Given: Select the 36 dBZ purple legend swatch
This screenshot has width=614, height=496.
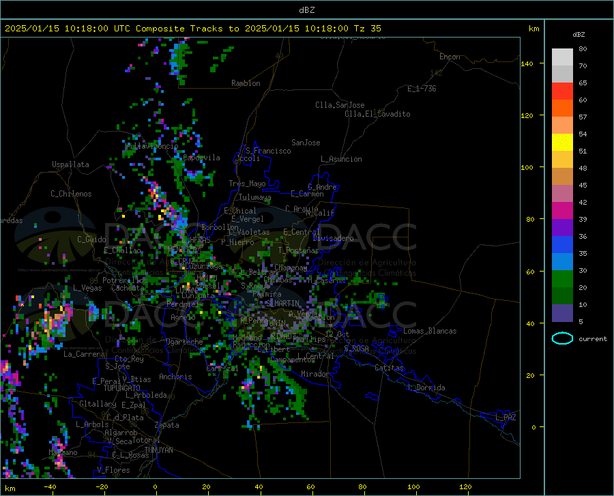Looking at the screenshot, I should tap(562, 228).
